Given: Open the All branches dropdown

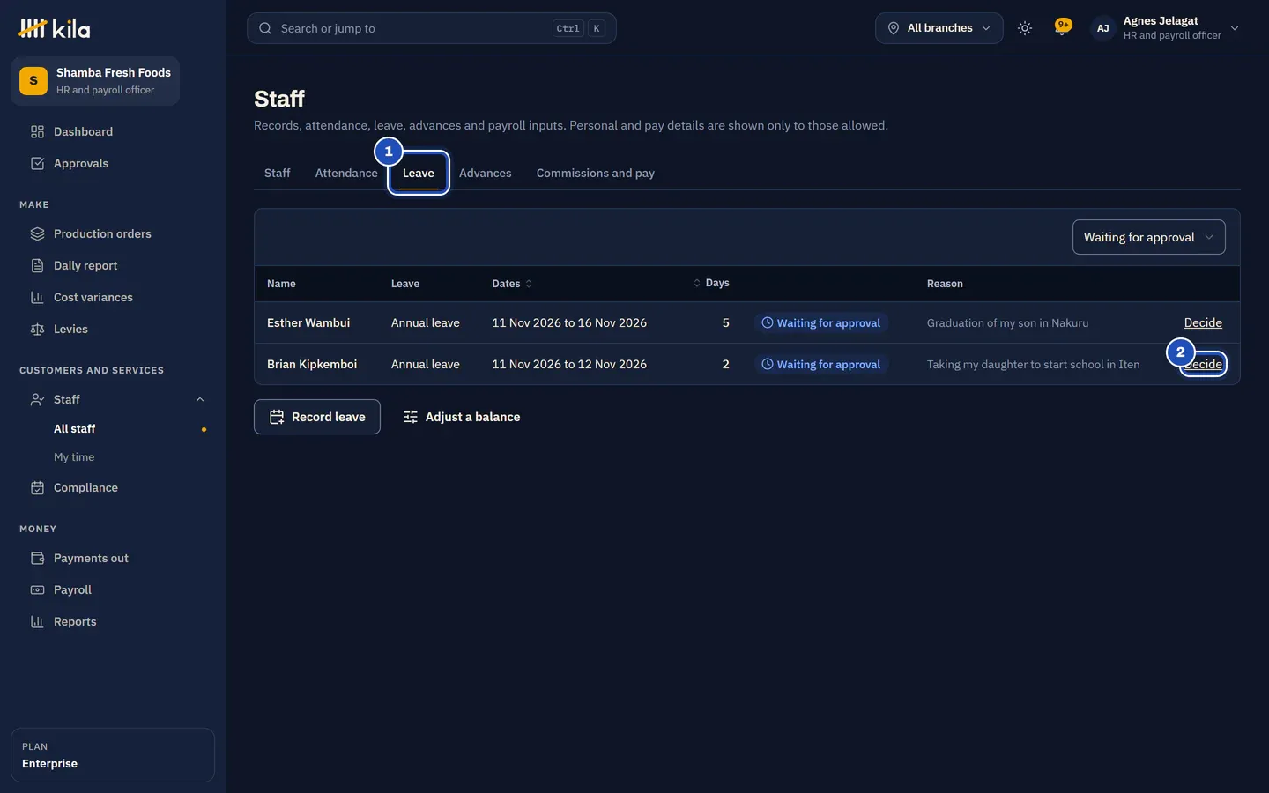Looking at the screenshot, I should point(939,28).
